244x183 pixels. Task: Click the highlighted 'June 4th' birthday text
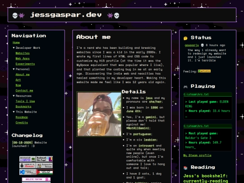click(133, 111)
